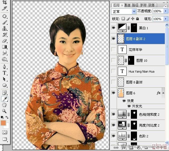Select the Hand tool
This screenshot has width=169, height=151.
pos(4,105)
